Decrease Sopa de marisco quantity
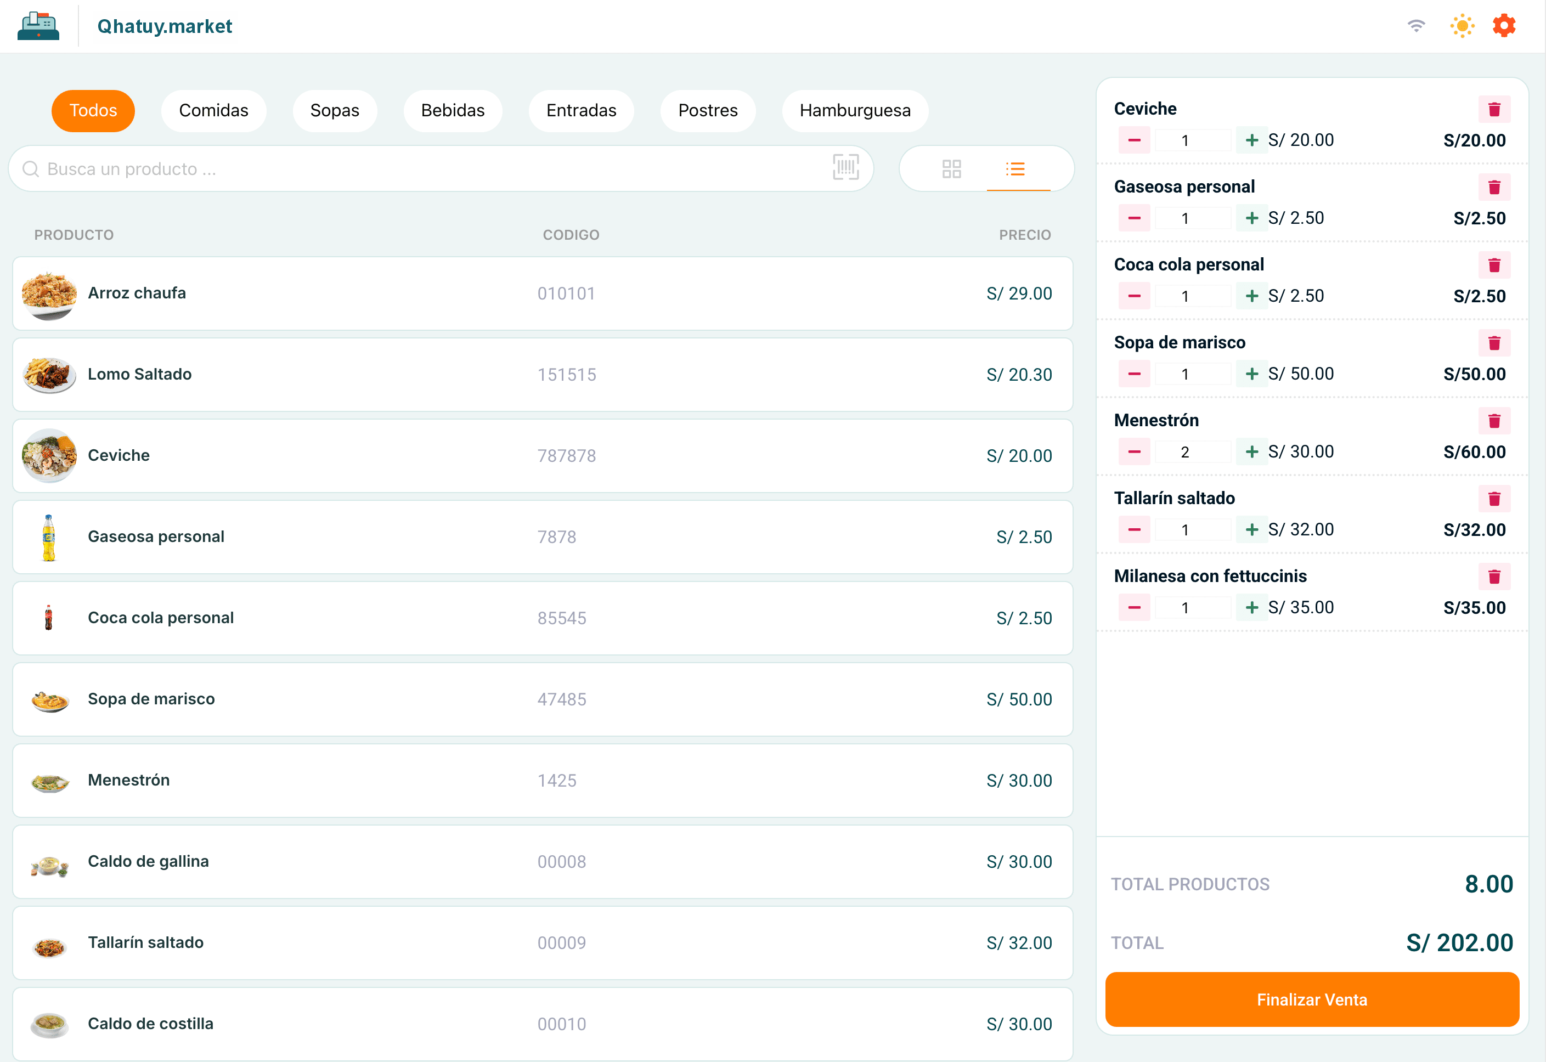 point(1134,374)
